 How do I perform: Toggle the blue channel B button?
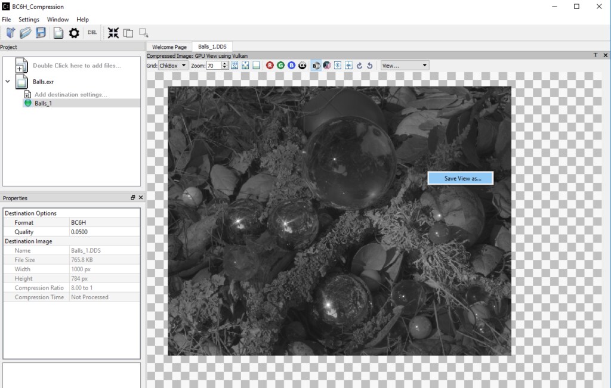click(291, 66)
